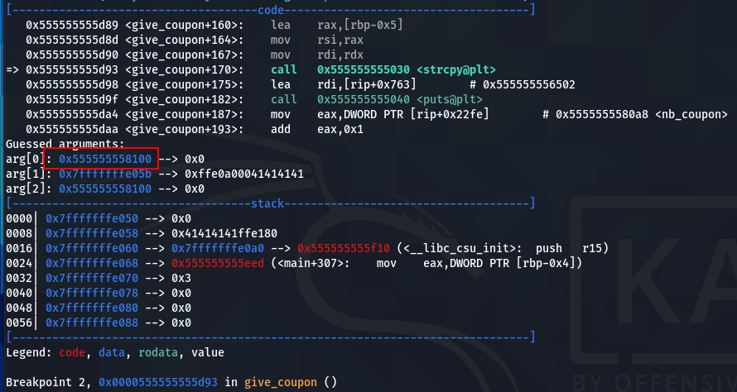
Task: Select the strcpy@plt call target
Action: [407, 70]
